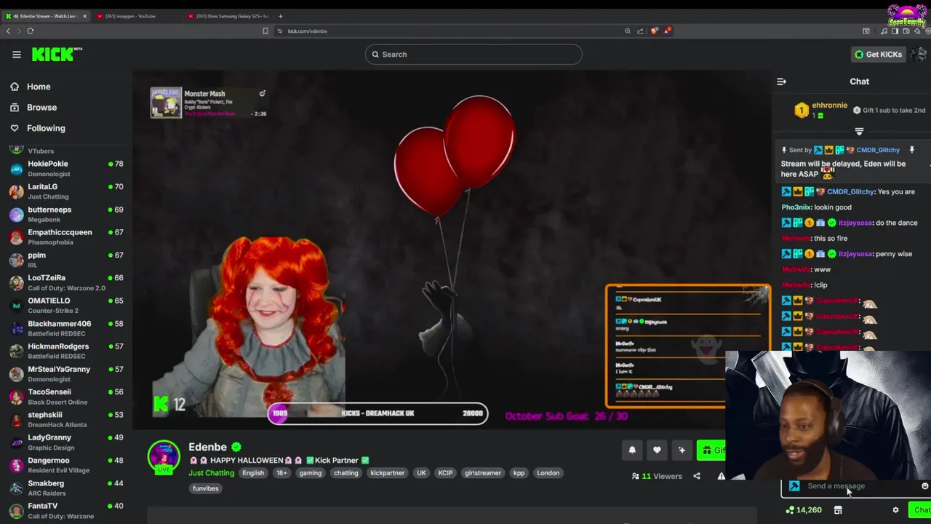
Task: Open the hamburger sidebar menu
Action: coord(16,55)
